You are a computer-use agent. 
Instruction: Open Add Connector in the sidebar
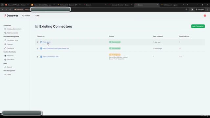pyautogui.click(x=11, y=33)
